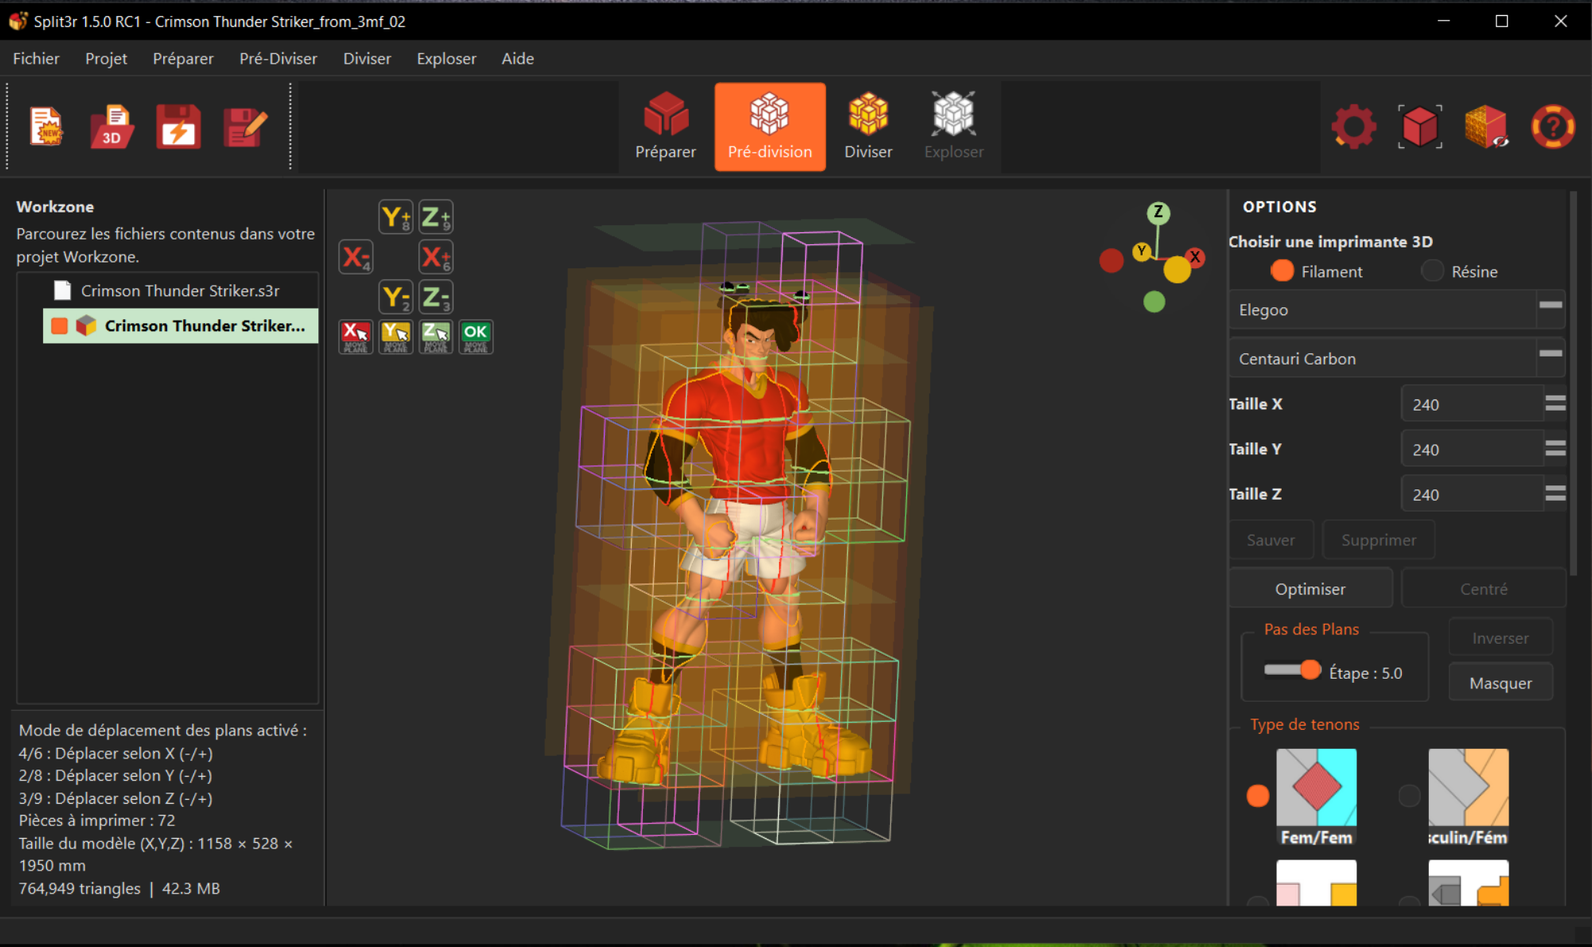The height and width of the screenshot is (947, 1592).
Task: Click the Exploser step in the toolbar
Action: [x=954, y=127]
